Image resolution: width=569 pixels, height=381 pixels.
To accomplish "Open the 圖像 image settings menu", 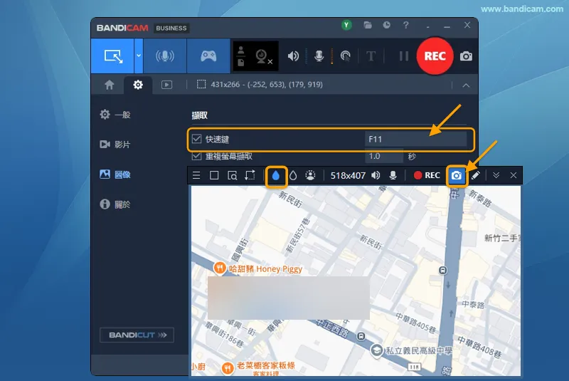I will pyautogui.click(x=115, y=174).
